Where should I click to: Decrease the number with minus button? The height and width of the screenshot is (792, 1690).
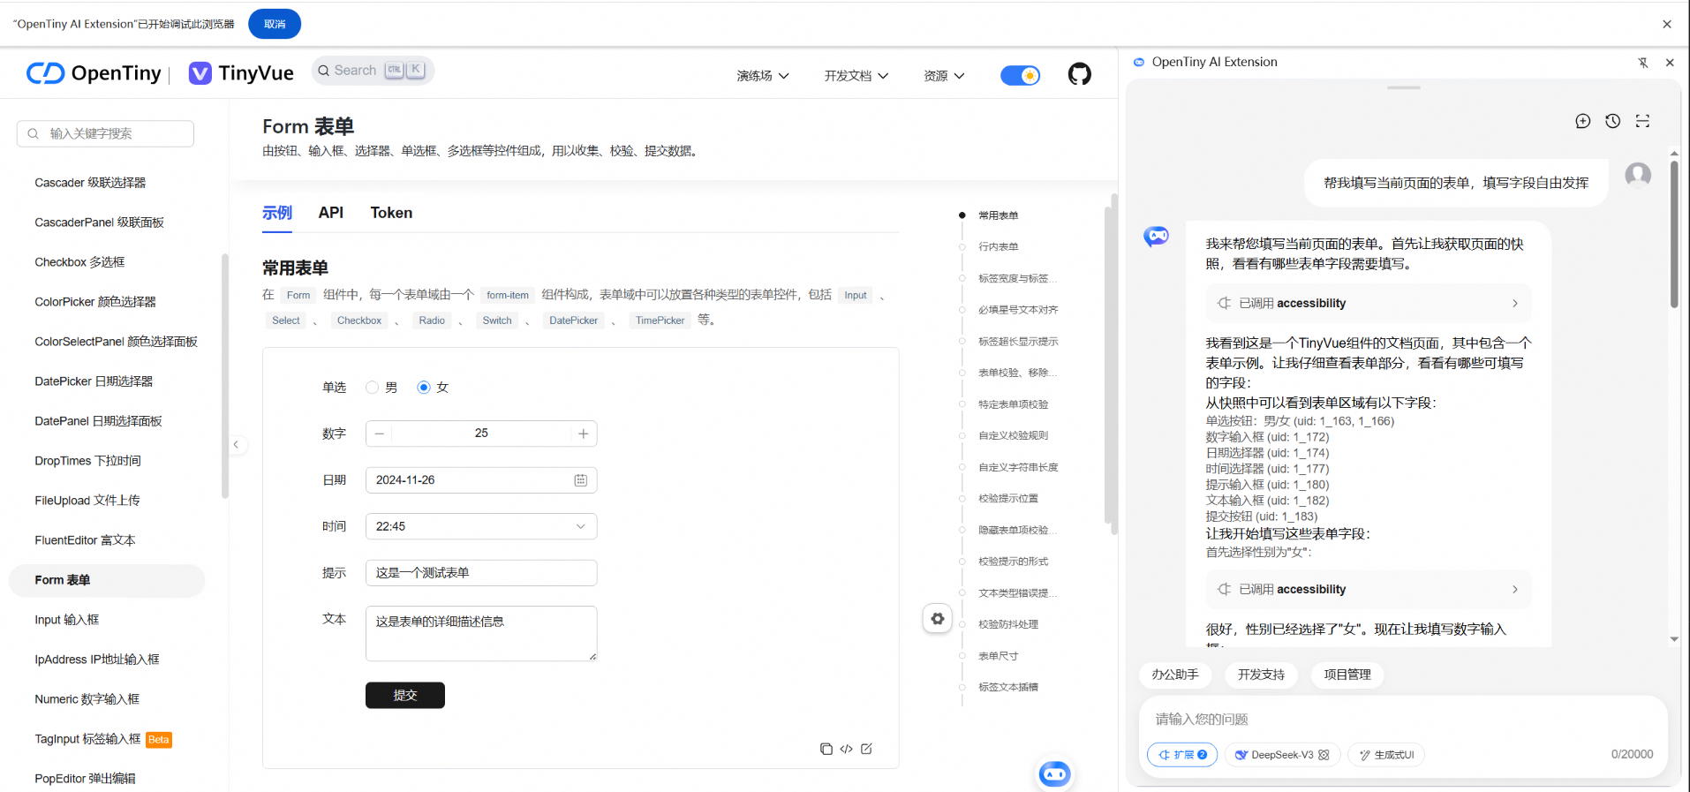(379, 434)
